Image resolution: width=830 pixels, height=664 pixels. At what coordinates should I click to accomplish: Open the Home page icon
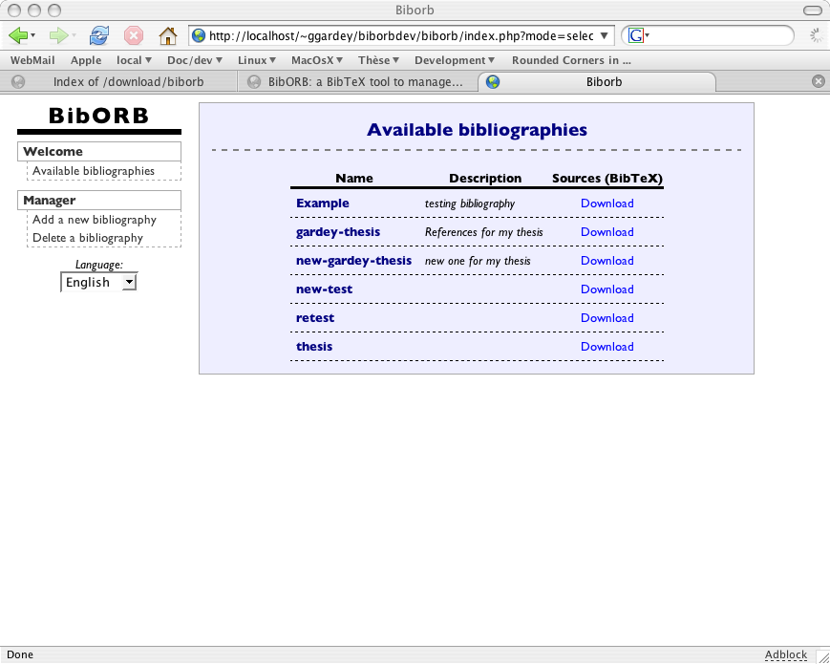click(x=167, y=35)
